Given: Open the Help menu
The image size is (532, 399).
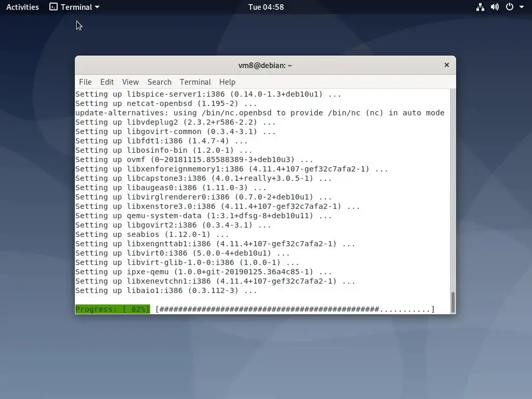Looking at the screenshot, I should tap(227, 82).
